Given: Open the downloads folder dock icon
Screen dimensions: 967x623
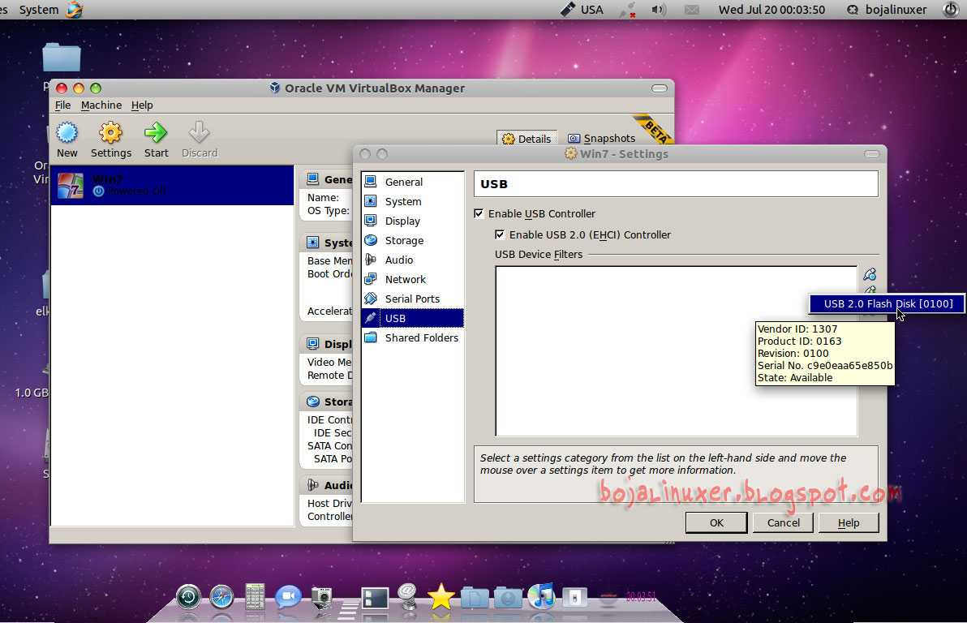Looking at the screenshot, I should pyautogui.click(x=508, y=598).
